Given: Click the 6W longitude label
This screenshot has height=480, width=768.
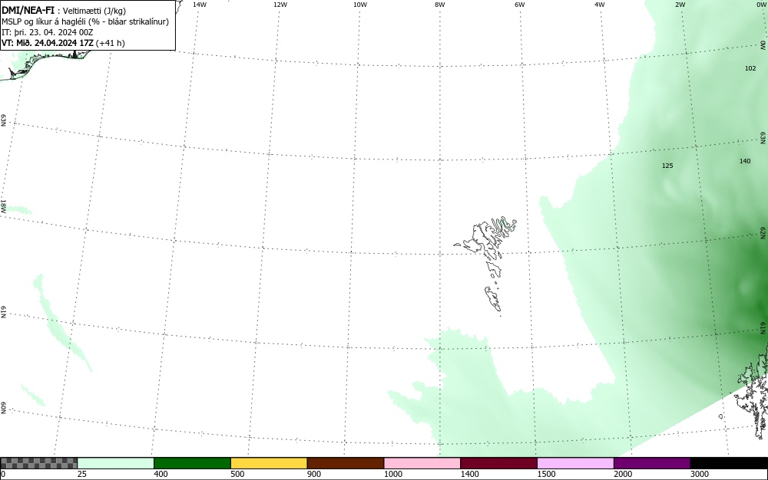Looking at the screenshot, I should pos(520,5).
